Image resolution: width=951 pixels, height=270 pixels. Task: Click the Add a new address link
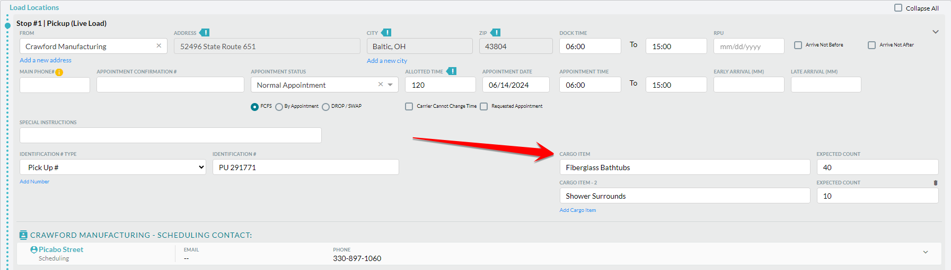[x=46, y=60]
